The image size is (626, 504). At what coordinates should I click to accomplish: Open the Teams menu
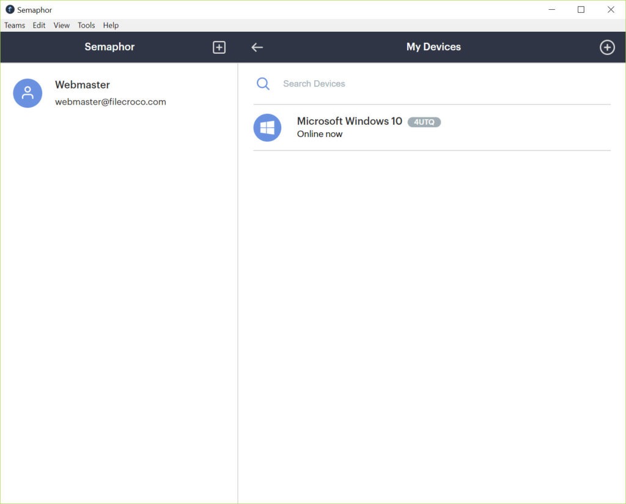click(x=15, y=25)
